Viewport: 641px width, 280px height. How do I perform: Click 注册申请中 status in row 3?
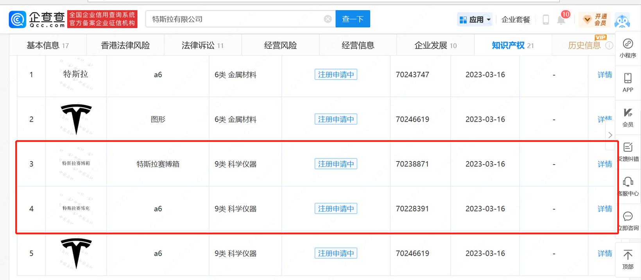[336, 164]
